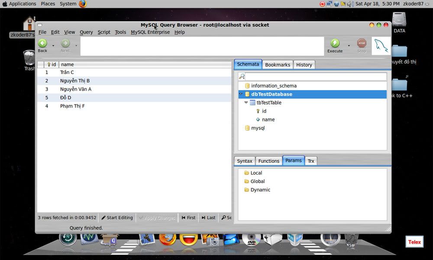The width and height of the screenshot is (433, 260).
Task: Open the File menu
Action: click(x=42, y=32)
